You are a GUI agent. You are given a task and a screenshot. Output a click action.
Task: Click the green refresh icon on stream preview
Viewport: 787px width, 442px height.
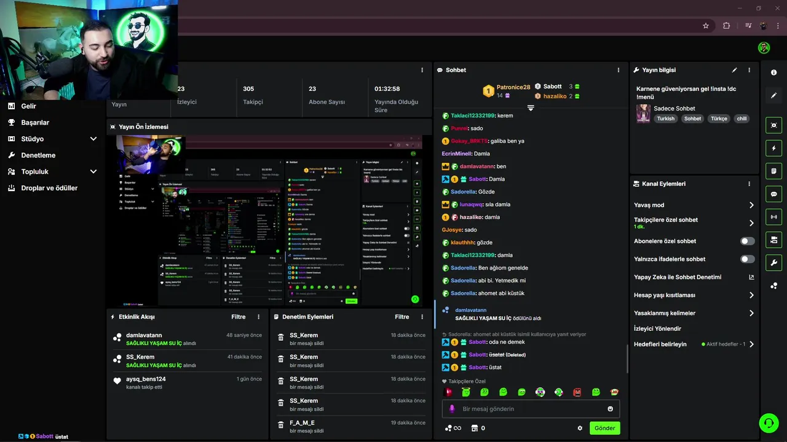(x=415, y=300)
